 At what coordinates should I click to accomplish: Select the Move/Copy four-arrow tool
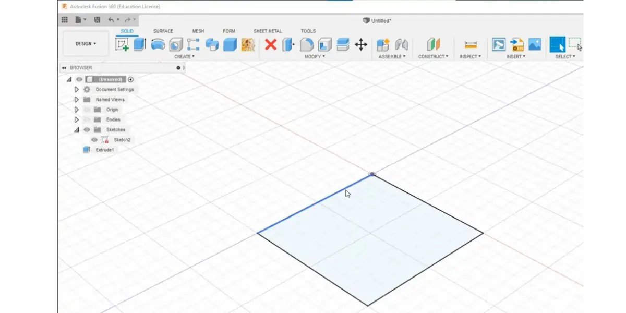point(361,44)
